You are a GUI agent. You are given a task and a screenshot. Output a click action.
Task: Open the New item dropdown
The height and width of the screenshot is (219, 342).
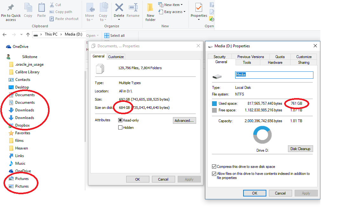point(171,4)
